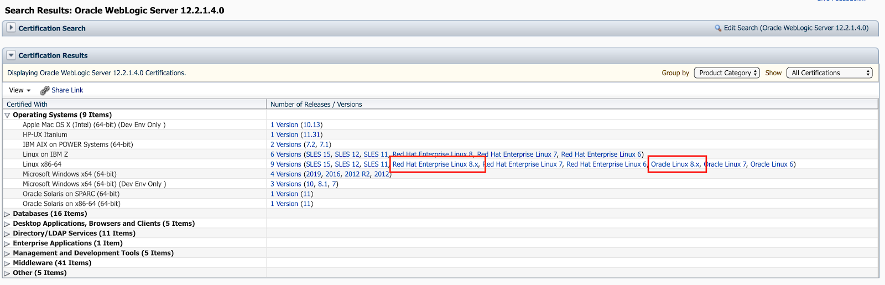Open 6 Versions link for Linux on IBM Z
This screenshot has width=885, height=285.
[286, 154]
